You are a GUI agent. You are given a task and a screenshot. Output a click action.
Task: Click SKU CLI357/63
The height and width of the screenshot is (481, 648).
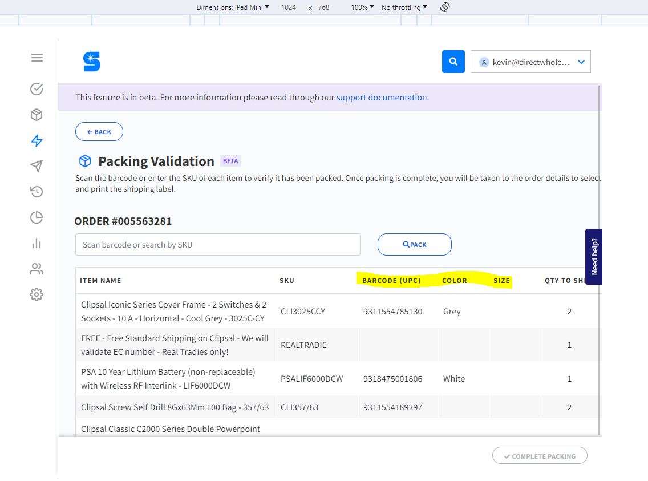tap(299, 407)
